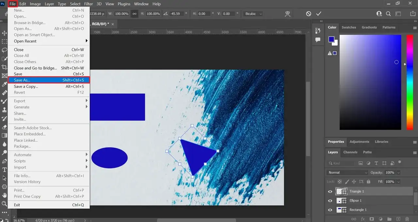
Task: Open the Bicubic interpolation dropdown
Action: pyautogui.click(x=253, y=14)
